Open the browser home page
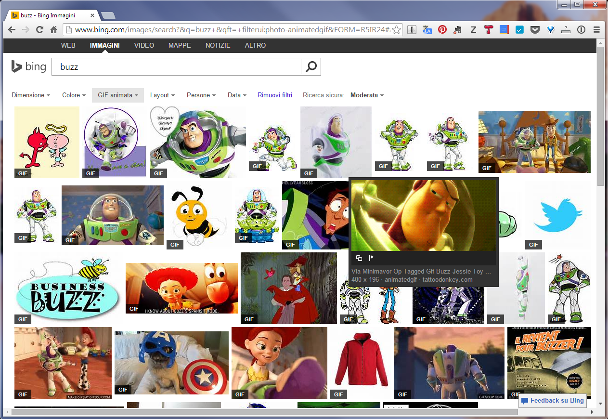Viewport: 608px width, 419px height. click(54, 30)
